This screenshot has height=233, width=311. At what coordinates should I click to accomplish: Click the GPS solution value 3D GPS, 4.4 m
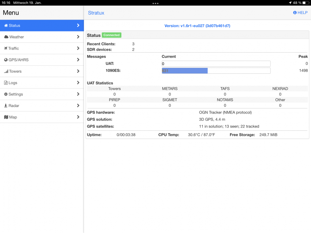tap(212, 119)
